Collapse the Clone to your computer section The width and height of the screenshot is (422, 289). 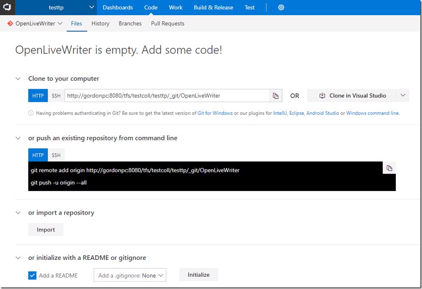[x=18, y=79]
